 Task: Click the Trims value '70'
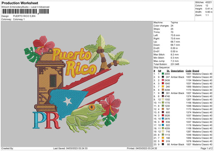point(172,32)
